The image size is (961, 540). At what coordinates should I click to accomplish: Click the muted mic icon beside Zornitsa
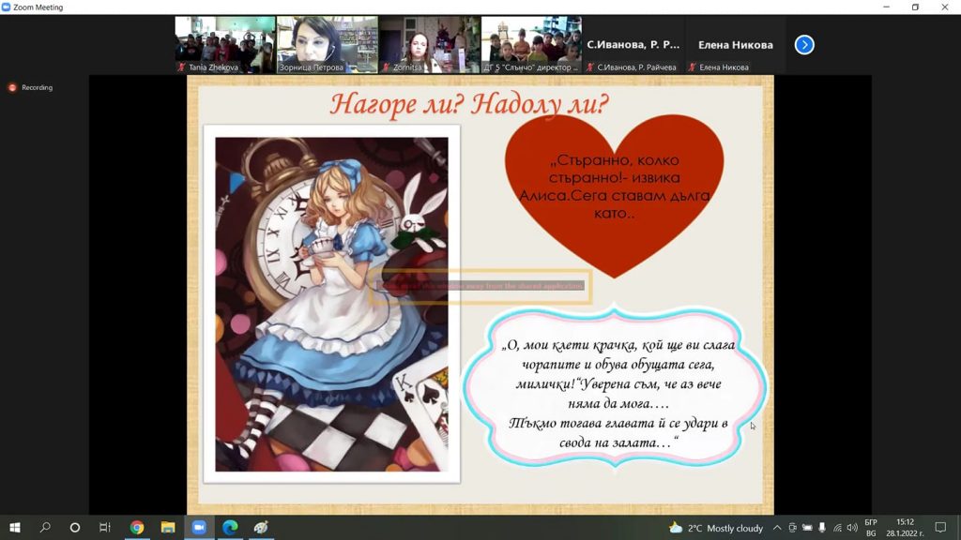[x=386, y=67]
